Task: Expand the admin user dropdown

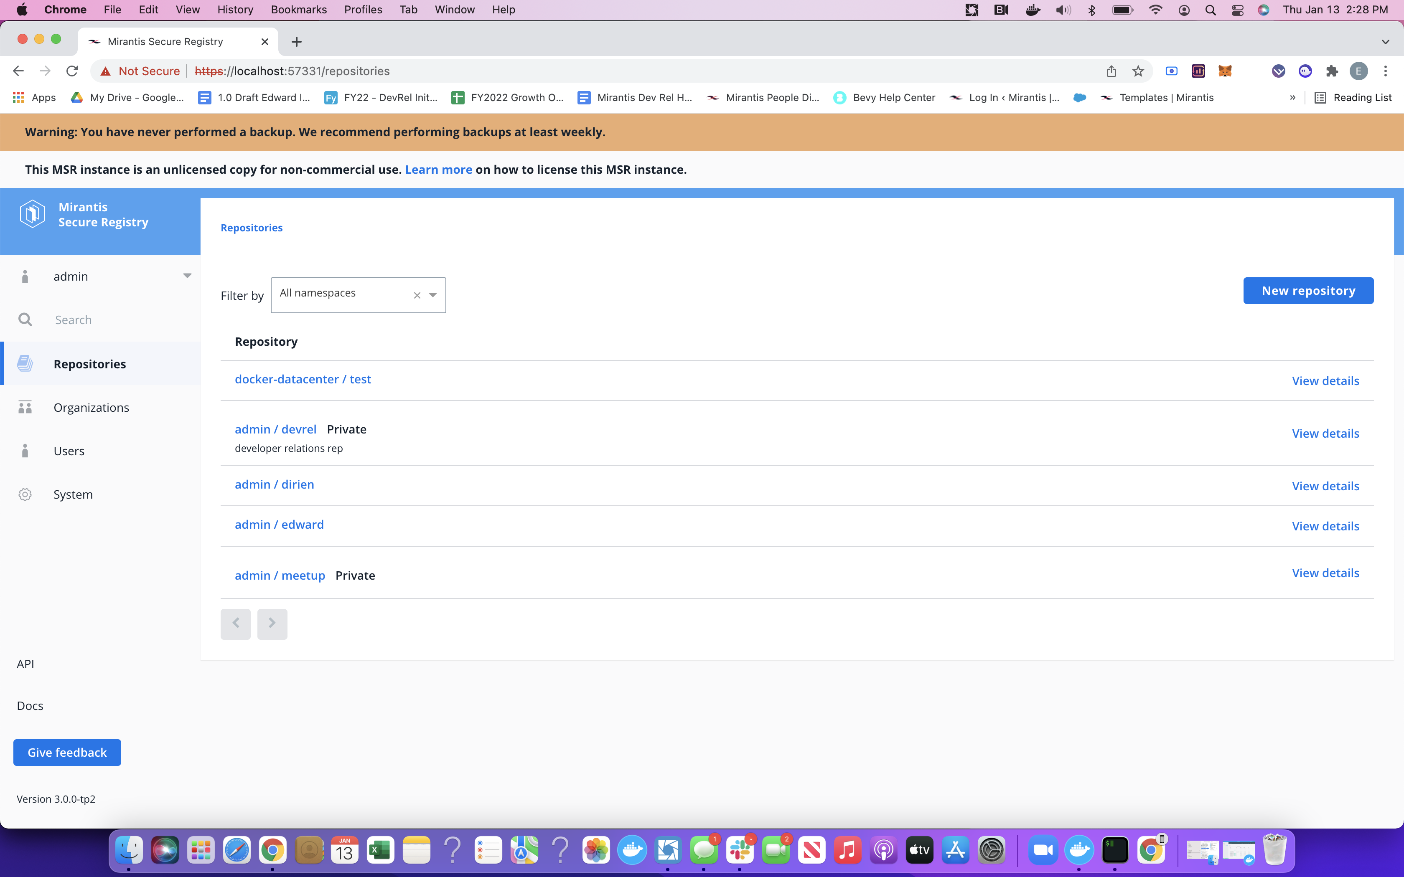Action: (x=187, y=276)
